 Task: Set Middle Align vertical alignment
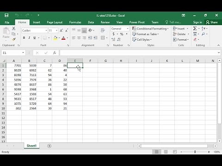click(79, 30)
